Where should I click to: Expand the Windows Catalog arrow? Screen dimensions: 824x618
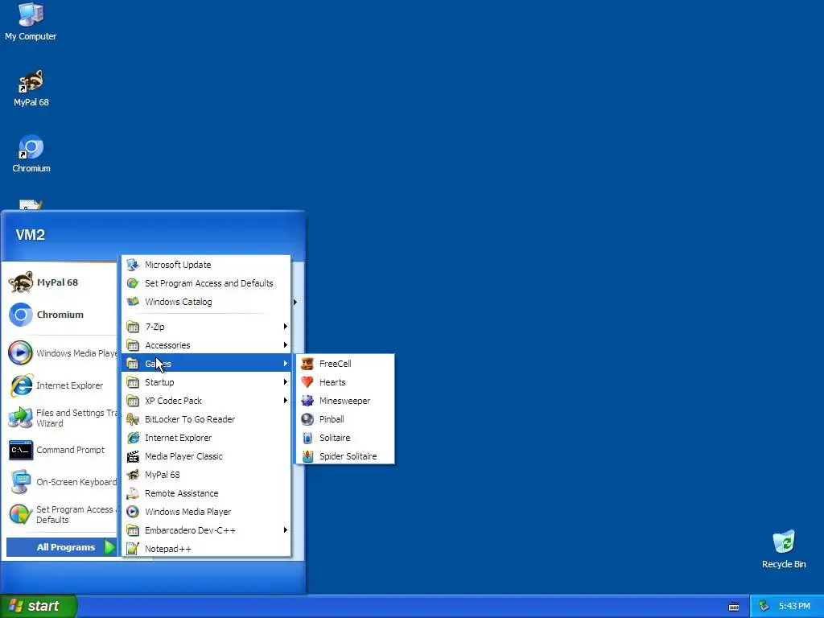295,303
